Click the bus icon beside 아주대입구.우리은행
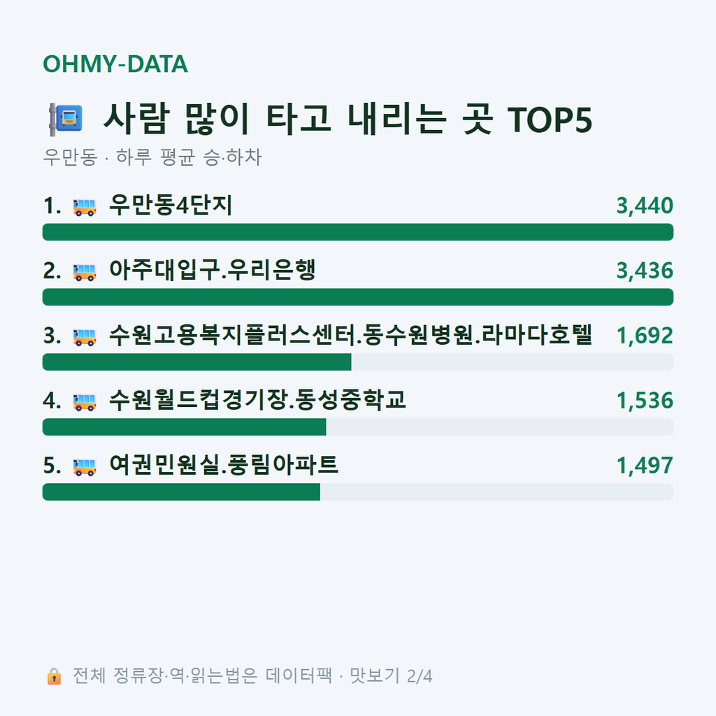 (85, 272)
